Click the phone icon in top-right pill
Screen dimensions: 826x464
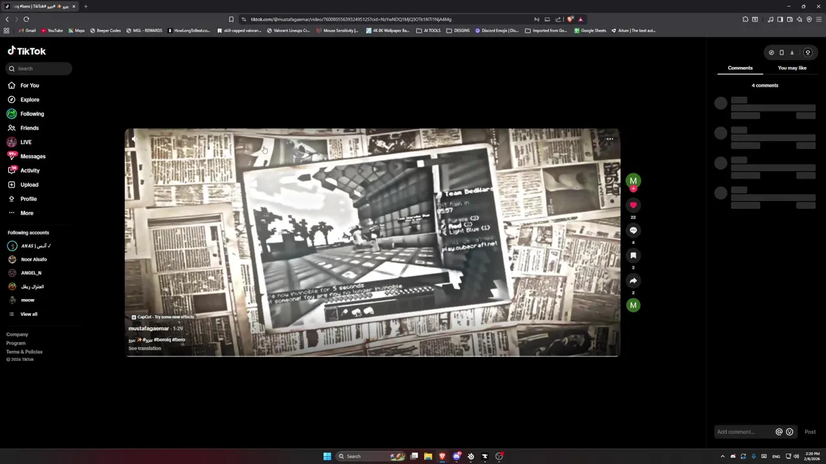[x=781, y=52]
